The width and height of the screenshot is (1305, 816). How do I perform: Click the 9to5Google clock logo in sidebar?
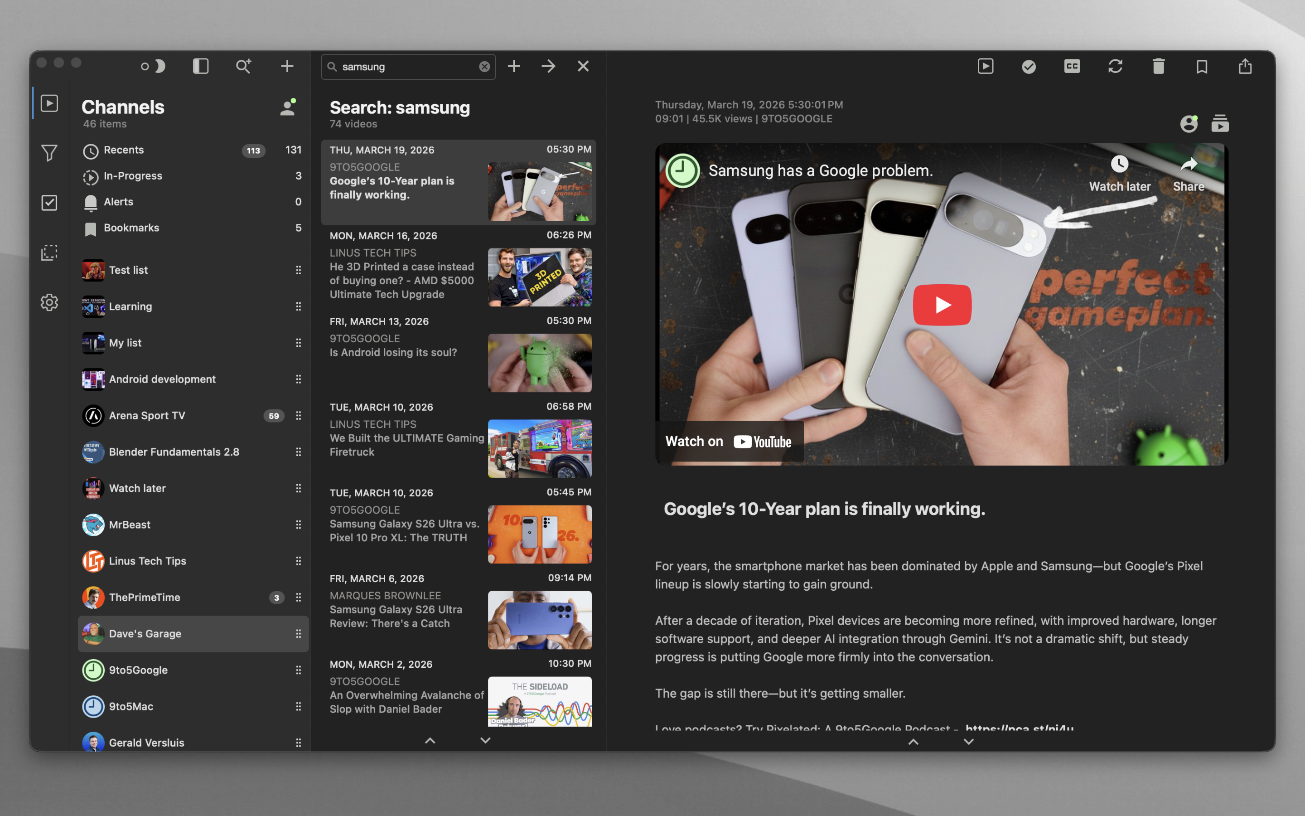[x=93, y=670]
